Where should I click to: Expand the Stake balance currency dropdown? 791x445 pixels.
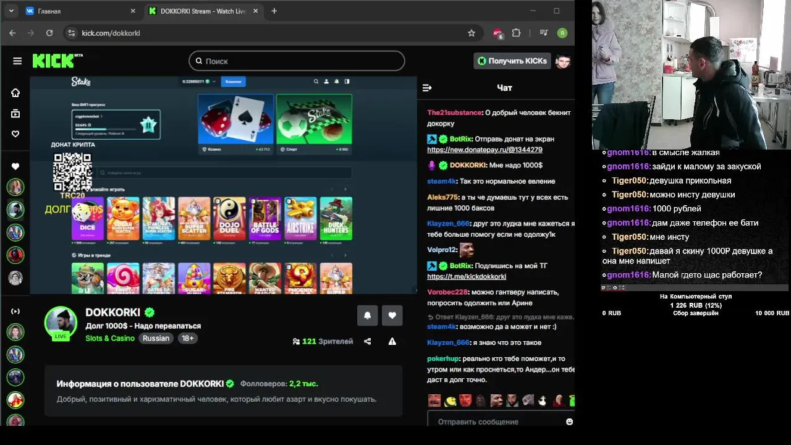[214, 81]
